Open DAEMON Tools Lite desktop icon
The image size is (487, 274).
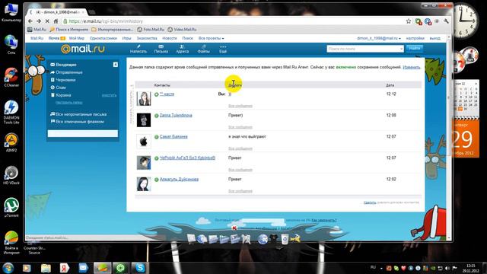tap(11, 112)
